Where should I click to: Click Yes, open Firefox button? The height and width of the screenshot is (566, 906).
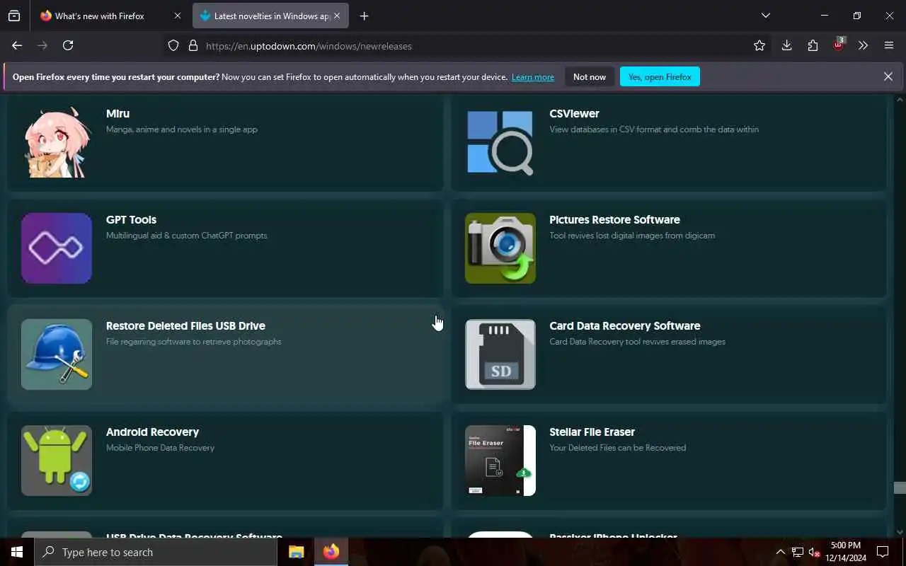pos(660,76)
